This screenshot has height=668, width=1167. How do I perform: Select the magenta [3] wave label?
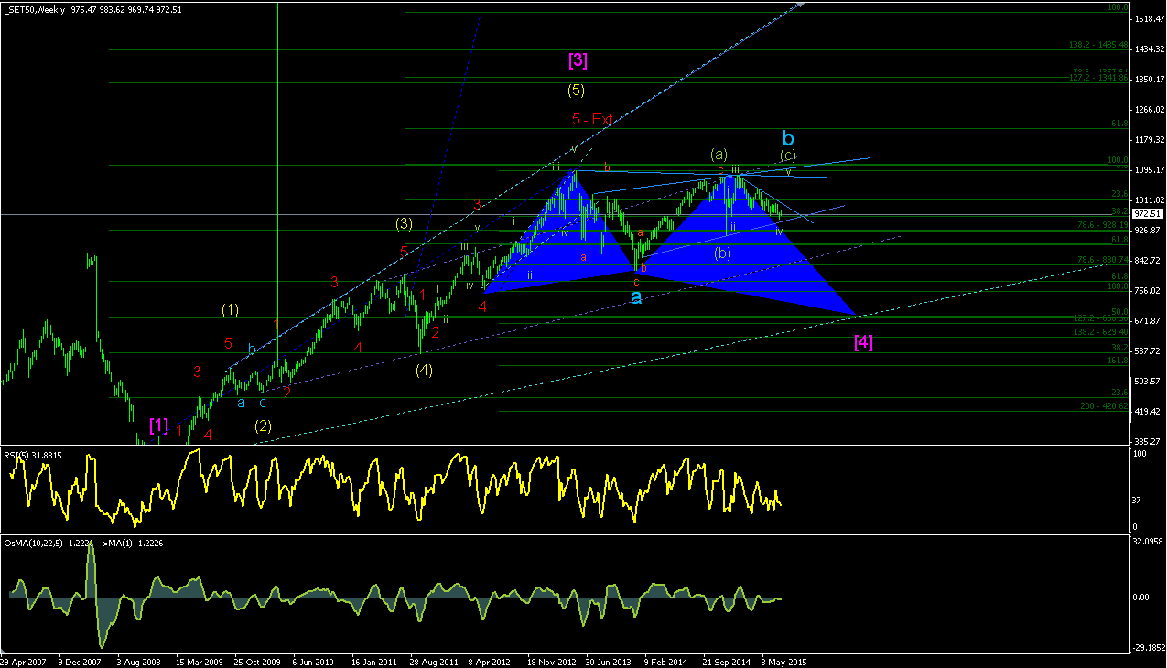pos(578,60)
